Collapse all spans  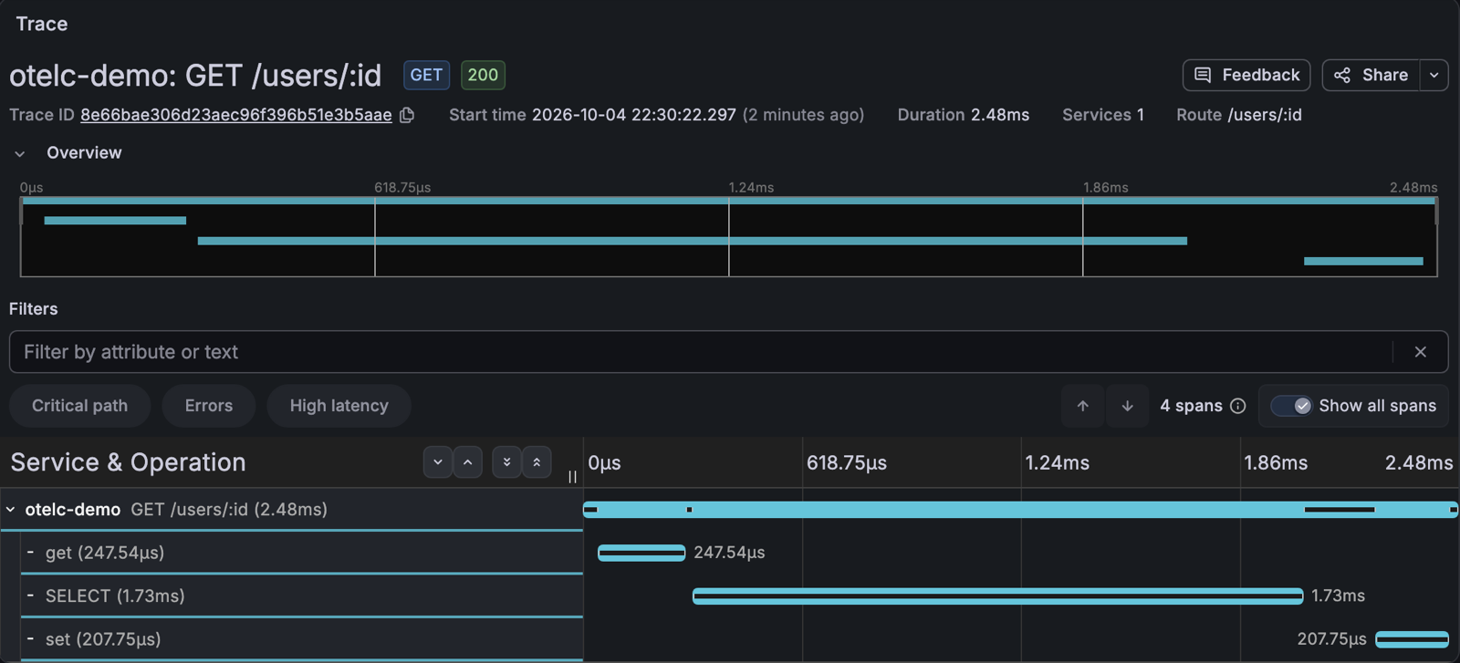[x=537, y=462]
